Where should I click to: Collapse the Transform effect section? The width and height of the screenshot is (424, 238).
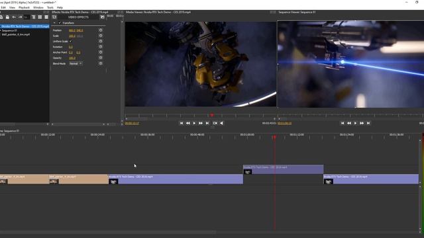(x=54, y=23)
